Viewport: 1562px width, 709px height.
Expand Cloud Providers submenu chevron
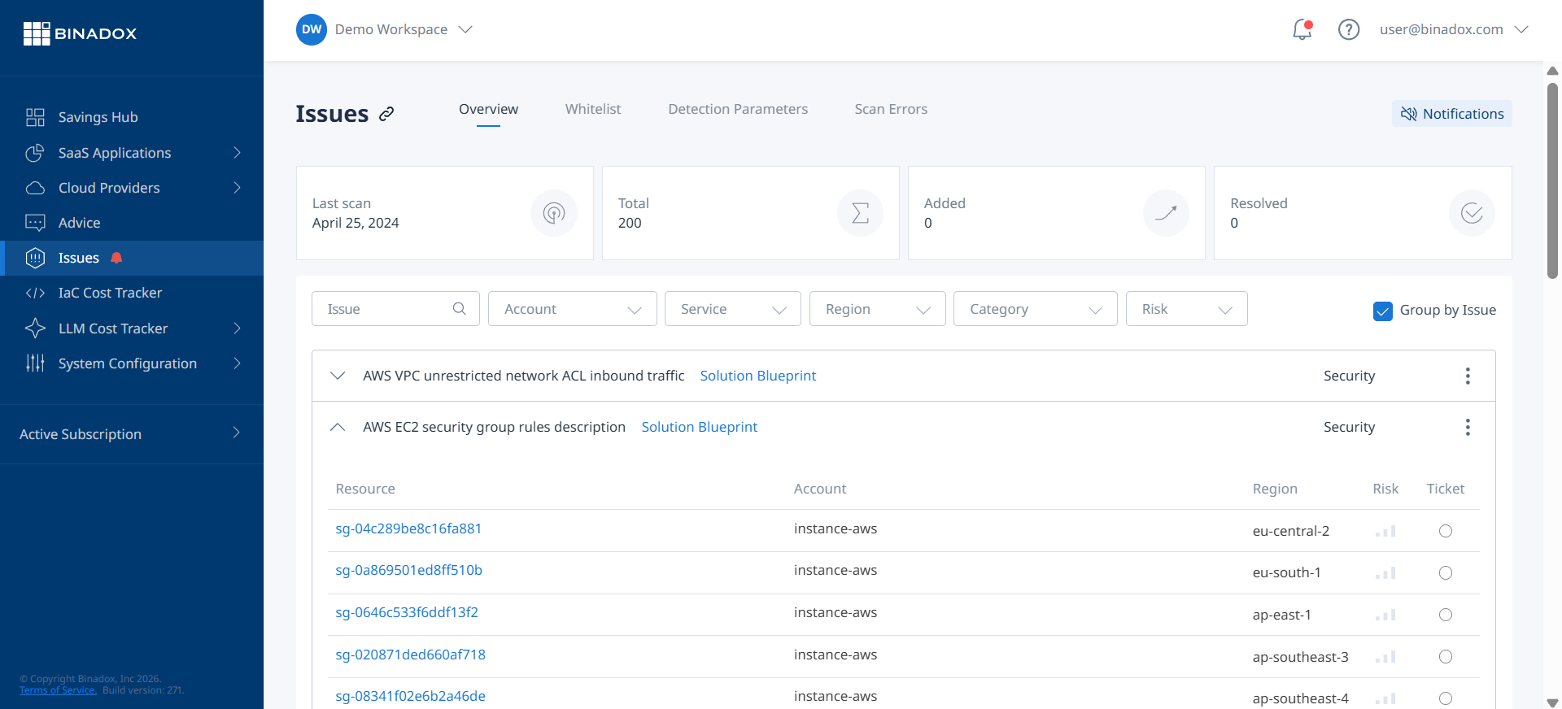coord(238,188)
